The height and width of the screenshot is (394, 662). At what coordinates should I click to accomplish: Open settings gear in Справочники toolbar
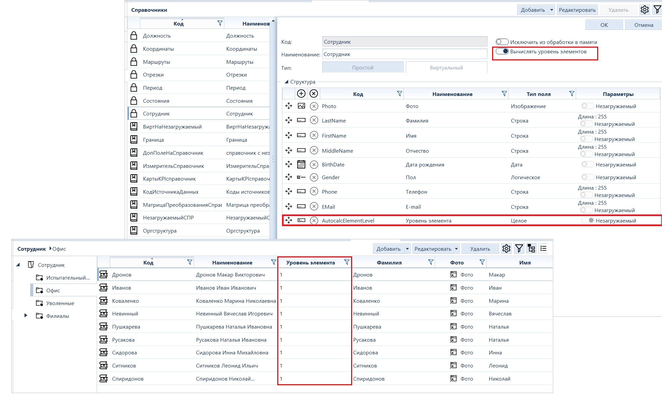coord(645,10)
